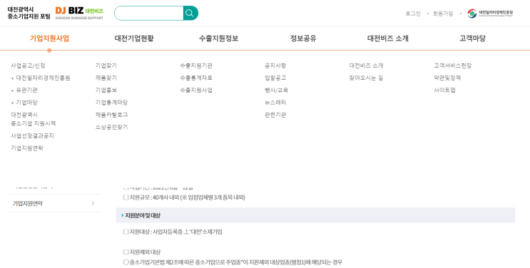Open 수출지원기관 submenu item
The height and width of the screenshot is (268, 530).
pyautogui.click(x=196, y=66)
